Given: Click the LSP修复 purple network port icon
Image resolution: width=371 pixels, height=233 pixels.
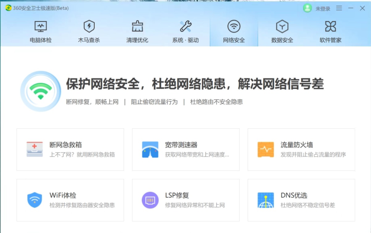Looking at the screenshot, I should point(150,200).
